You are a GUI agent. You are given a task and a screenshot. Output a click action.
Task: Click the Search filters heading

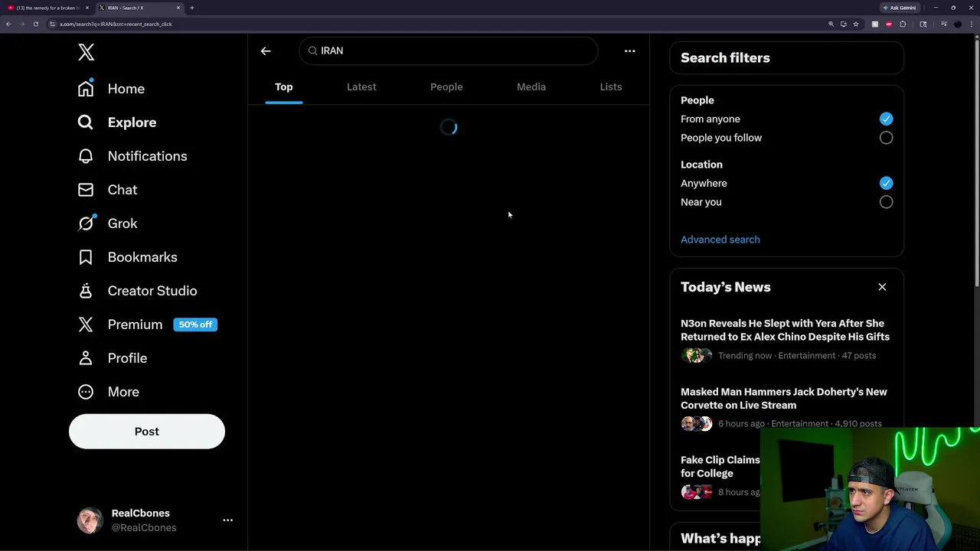pyautogui.click(x=725, y=58)
